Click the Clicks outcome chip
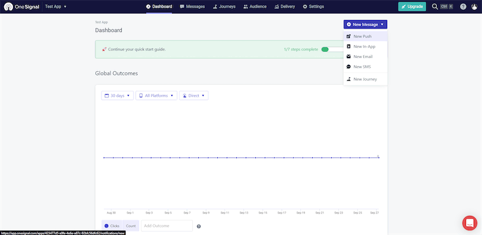Image resolution: width=482 pixels, height=235 pixels. pyautogui.click(x=112, y=226)
